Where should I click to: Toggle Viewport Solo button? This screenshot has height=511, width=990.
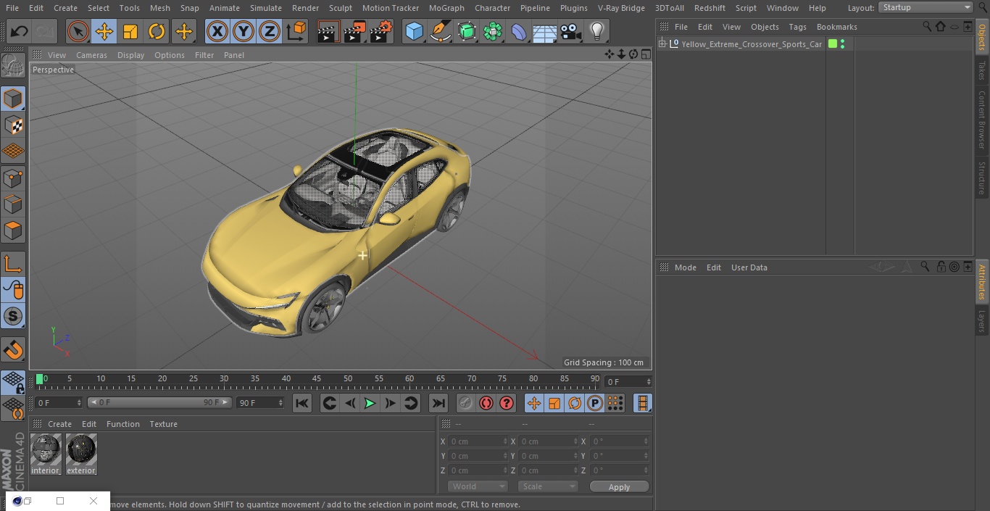(13, 317)
